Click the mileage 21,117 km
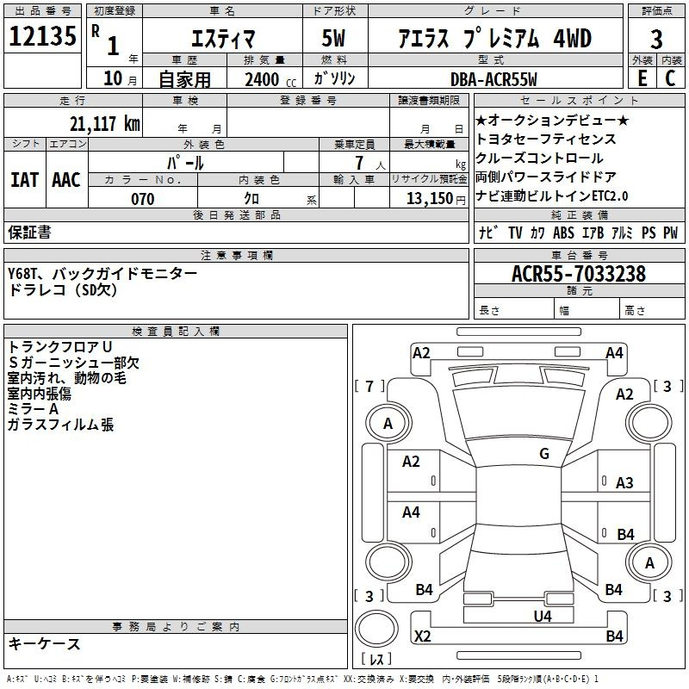This screenshot has height=689, width=689. click(x=105, y=123)
